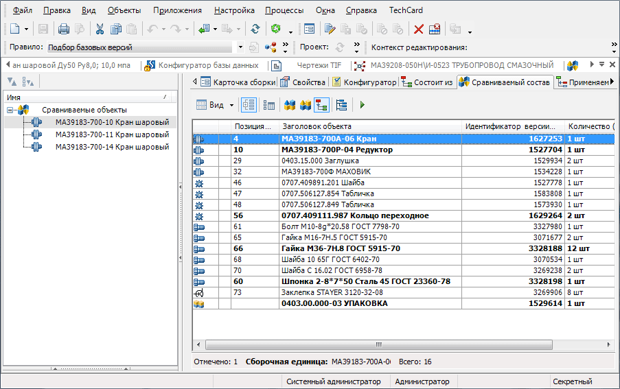Click the red X delete icon

tap(418, 30)
